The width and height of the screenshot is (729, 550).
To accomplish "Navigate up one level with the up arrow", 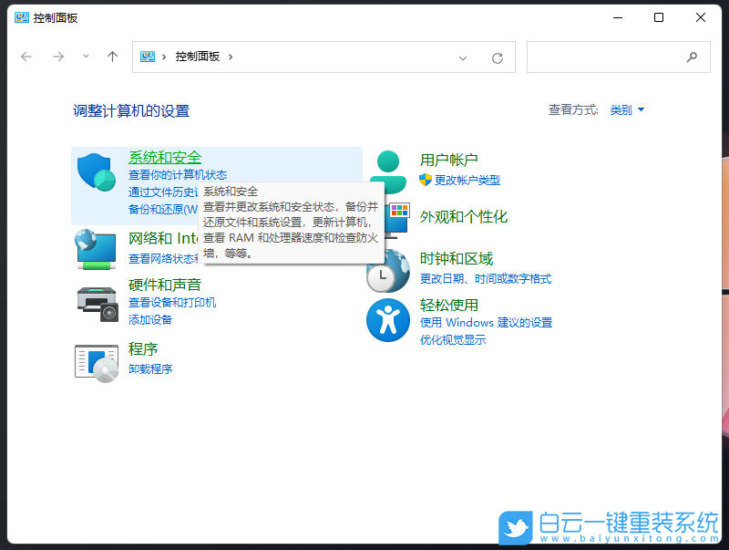I will (111, 57).
